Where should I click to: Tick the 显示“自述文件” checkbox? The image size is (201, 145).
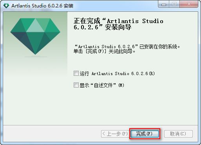(76, 85)
